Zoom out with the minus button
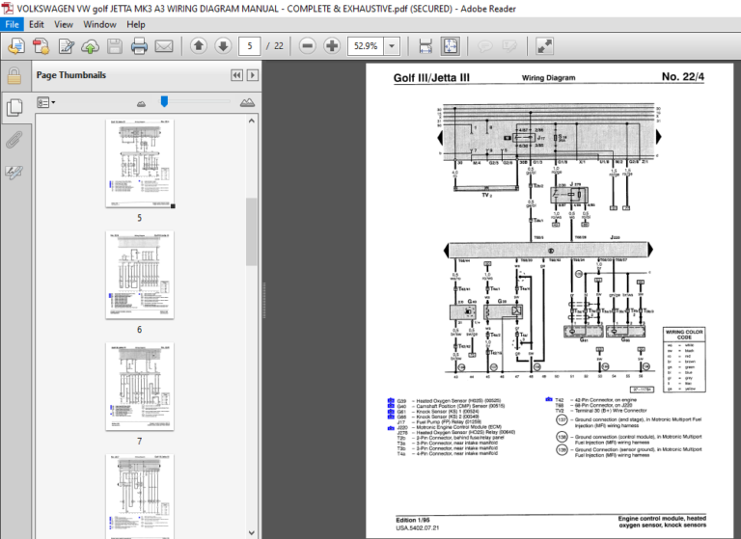The height and width of the screenshot is (539, 741). [307, 46]
